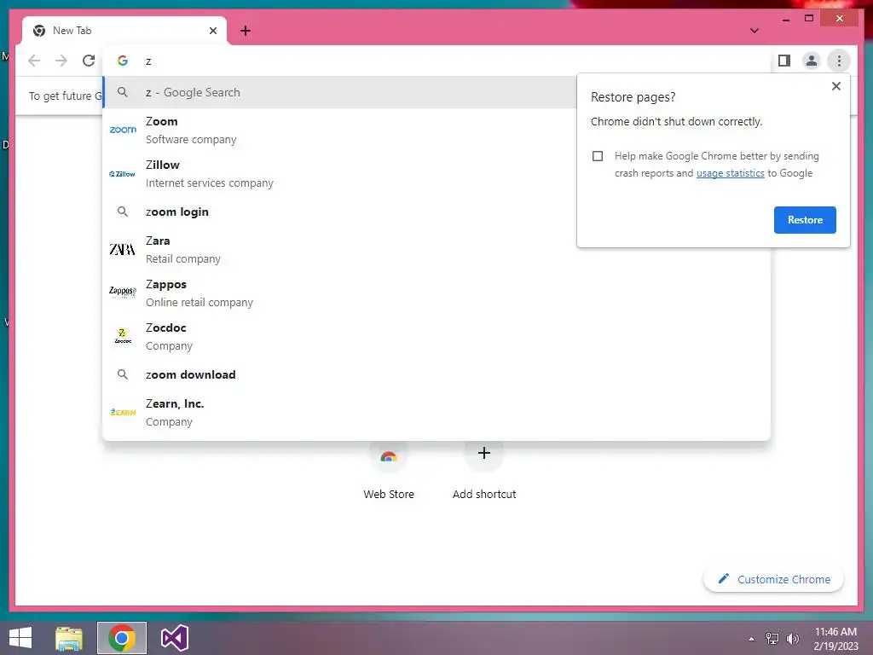
Task: Maximize the Chrome window
Action: [x=809, y=19]
